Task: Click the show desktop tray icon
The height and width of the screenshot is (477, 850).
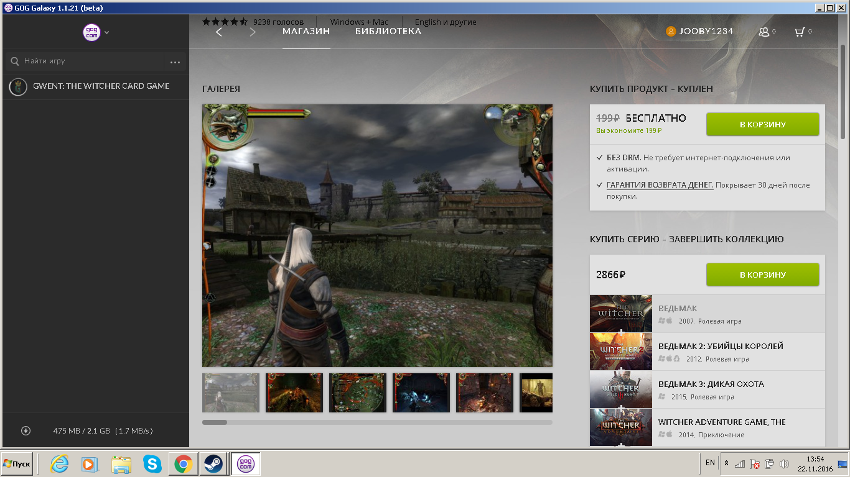Action: (x=843, y=464)
